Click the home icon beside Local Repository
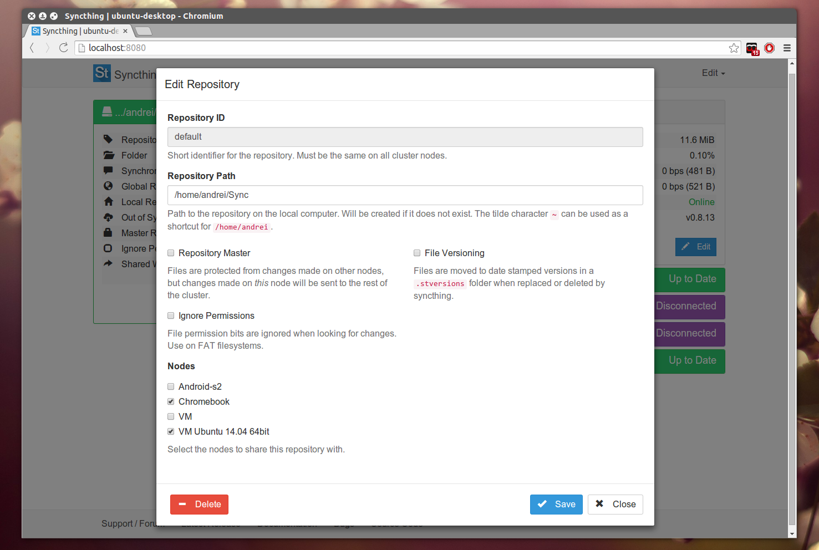Screen dimensions: 819x550 tap(109, 201)
